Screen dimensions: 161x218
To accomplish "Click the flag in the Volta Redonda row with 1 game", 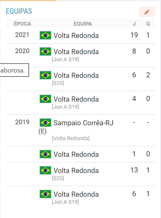I will coord(45,154).
